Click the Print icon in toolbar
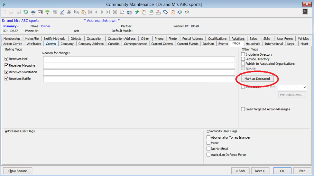 33,12
